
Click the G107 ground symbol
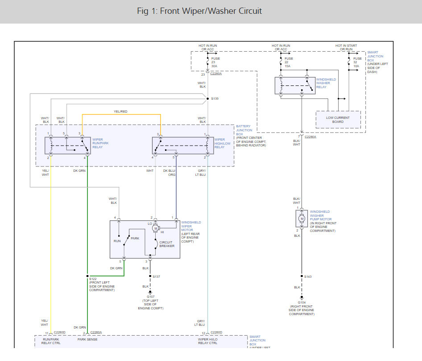coord(150,292)
